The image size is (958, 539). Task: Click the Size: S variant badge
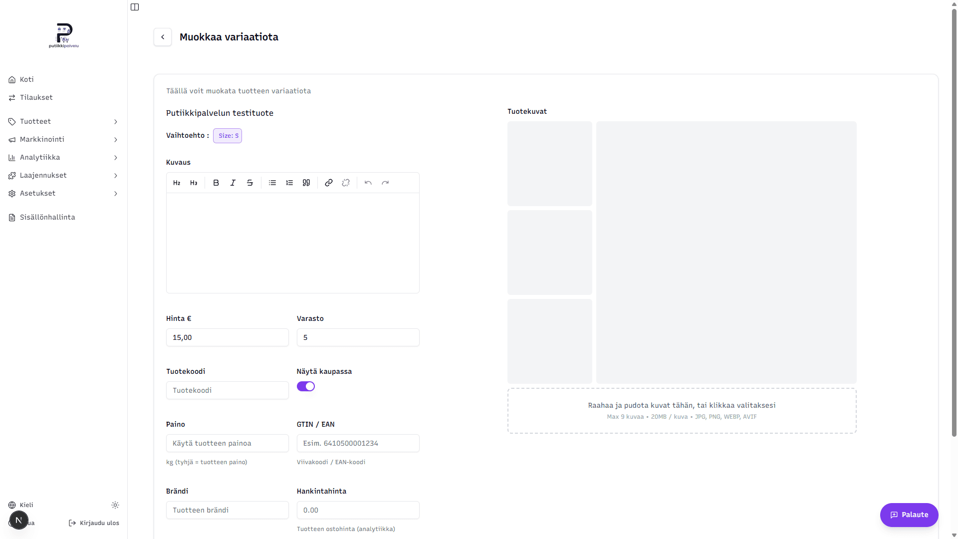(228, 136)
